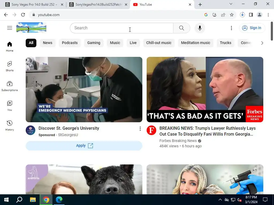Image resolution: width=274 pixels, height=205 pixels.
Task: Close the YouTube tab
Action: (190, 5)
